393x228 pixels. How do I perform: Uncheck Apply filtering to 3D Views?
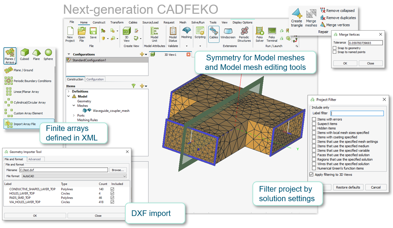click(x=311, y=175)
